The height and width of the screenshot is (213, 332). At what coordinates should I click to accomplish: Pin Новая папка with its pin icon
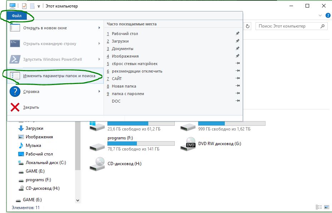[238, 86]
